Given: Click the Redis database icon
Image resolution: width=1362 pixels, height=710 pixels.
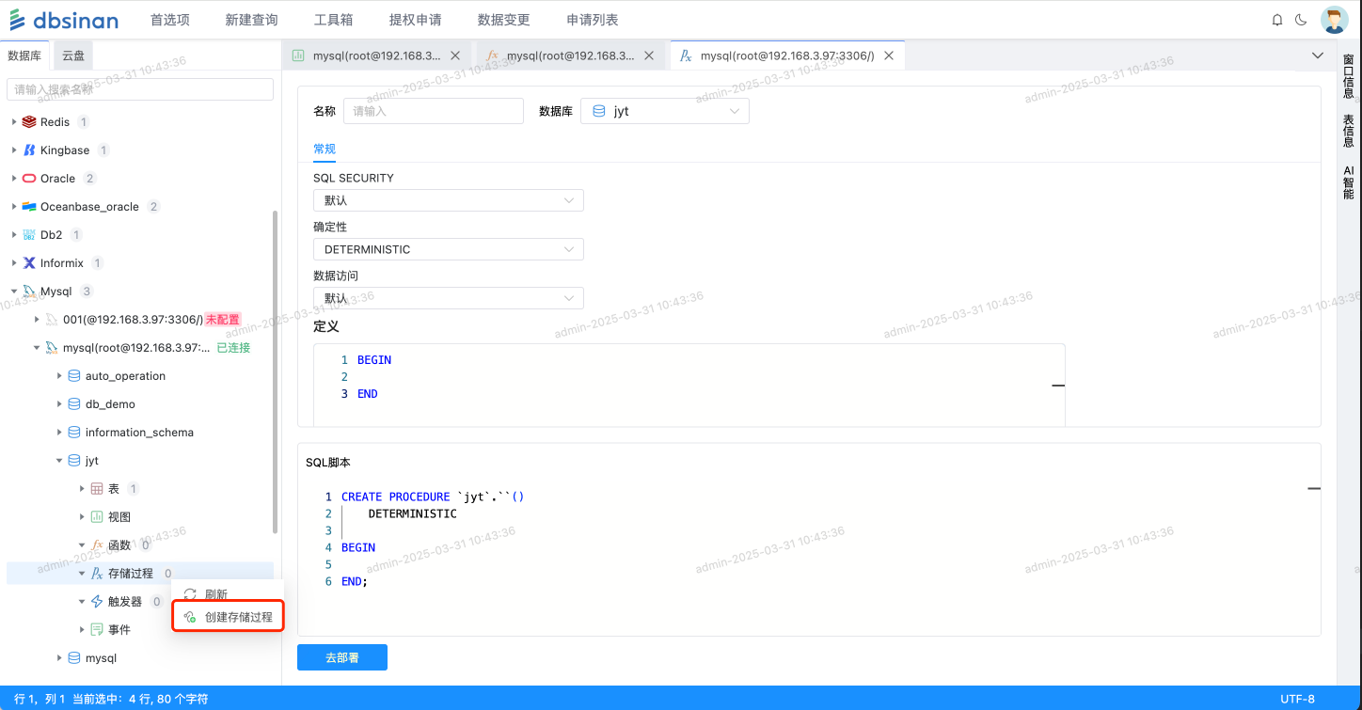Looking at the screenshot, I should tap(29, 122).
